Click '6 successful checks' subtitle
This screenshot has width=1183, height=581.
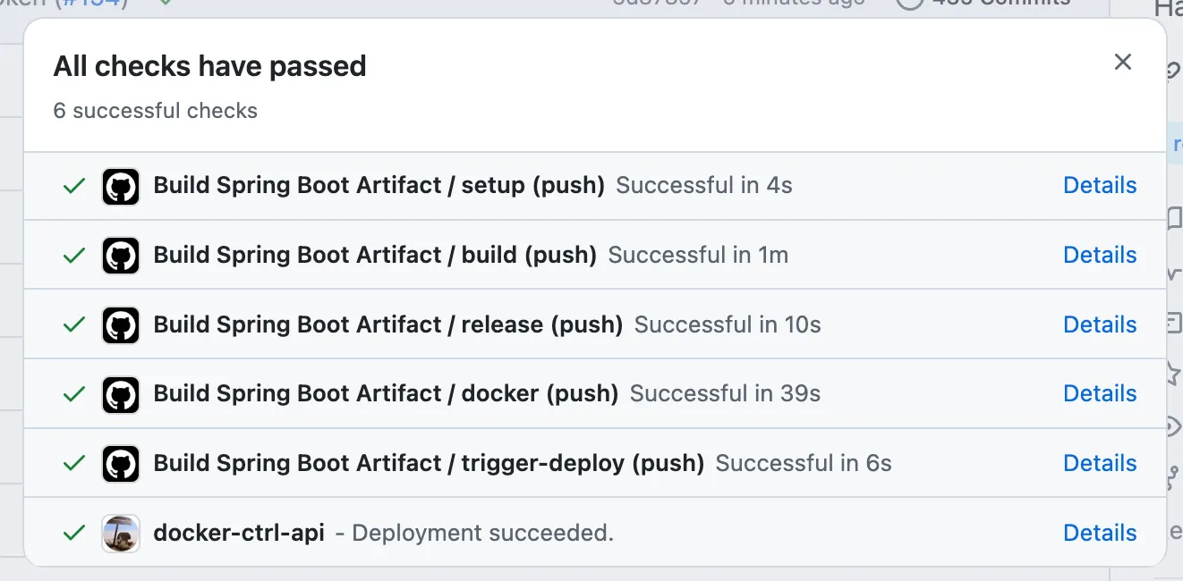pos(156,111)
